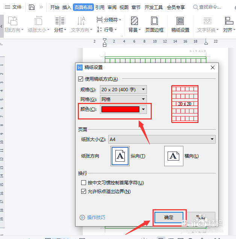Select 纵向 portrait orientation
236x239 pixels.
pos(120,156)
